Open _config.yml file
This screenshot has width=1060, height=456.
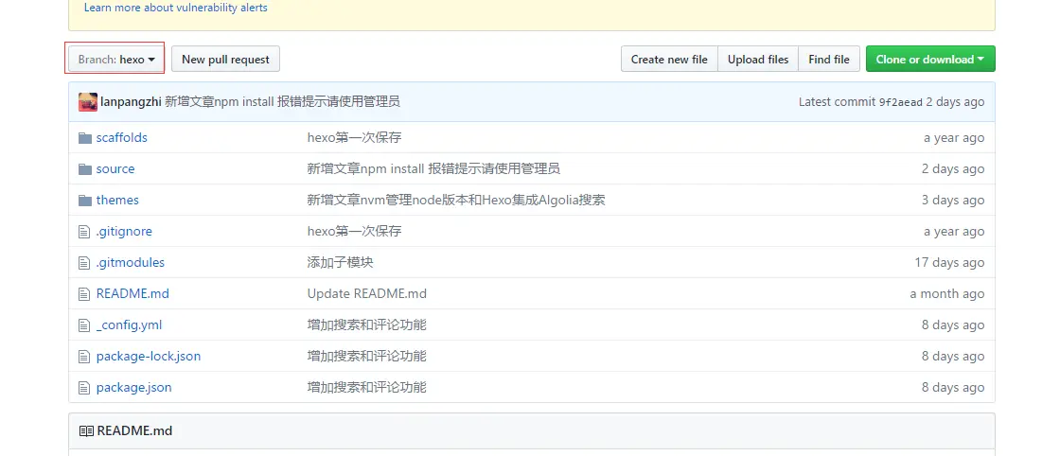(x=129, y=324)
